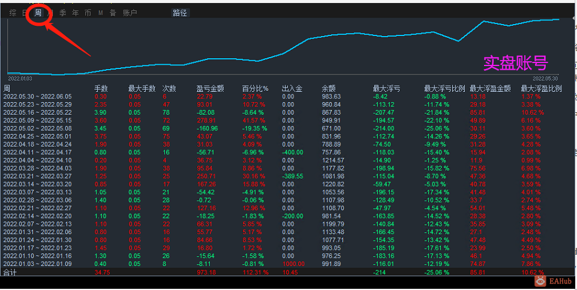Sort by the 手数 column header
This screenshot has height=290, width=577.
click(x=101, y=88)
